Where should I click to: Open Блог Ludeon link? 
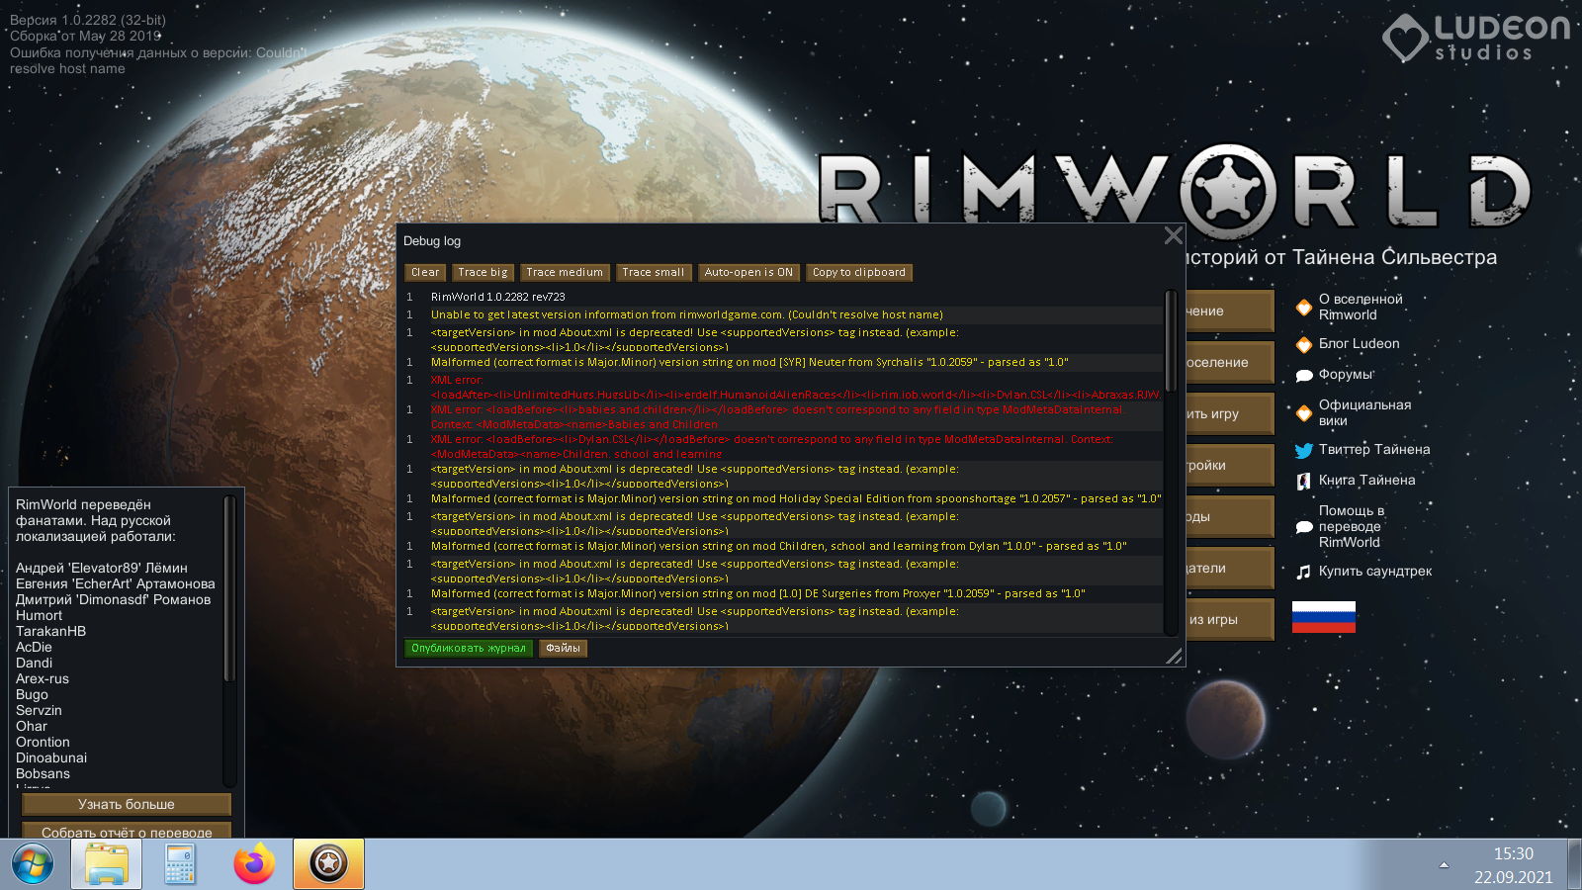[1359, 343]
